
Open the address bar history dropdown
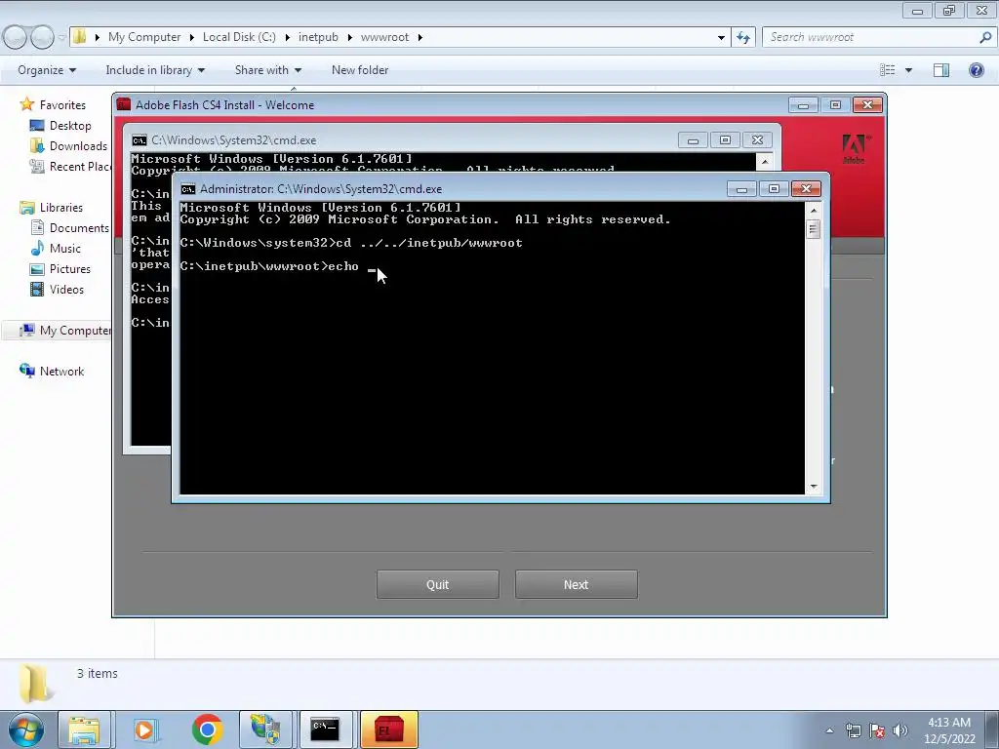tap(721, 38)
